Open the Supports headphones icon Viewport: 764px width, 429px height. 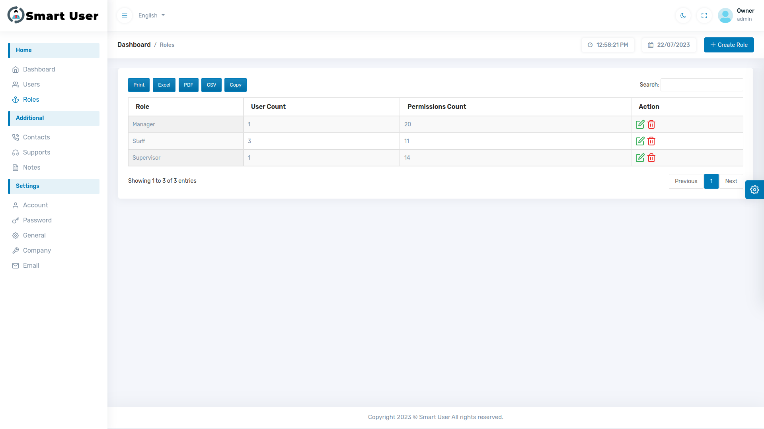16,152
